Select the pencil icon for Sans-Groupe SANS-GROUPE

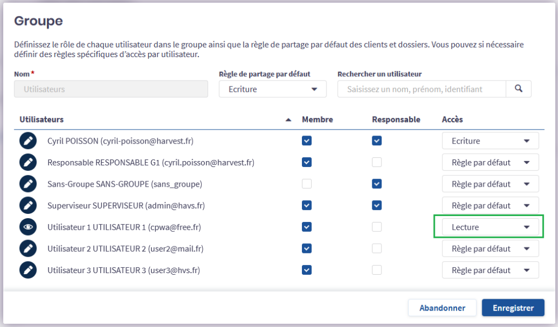28,183
